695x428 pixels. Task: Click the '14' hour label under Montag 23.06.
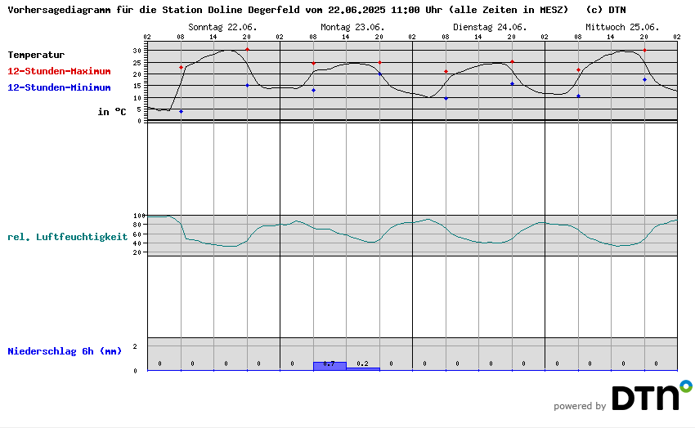[x=346, y=38]
